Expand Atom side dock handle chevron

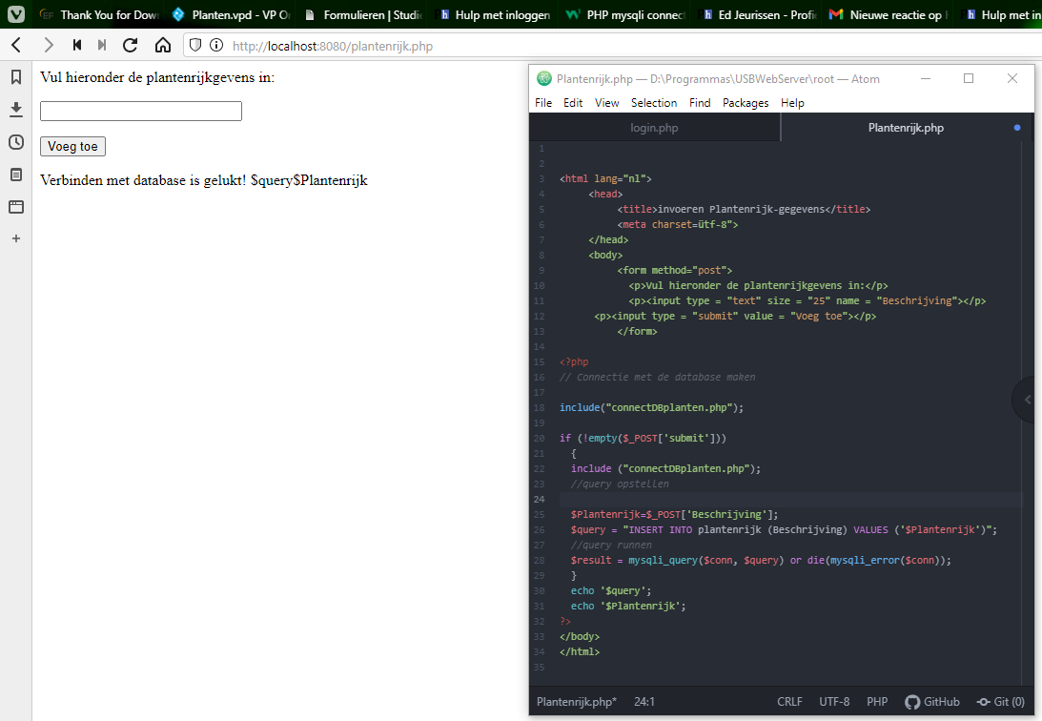click(x=1029, y=400)
